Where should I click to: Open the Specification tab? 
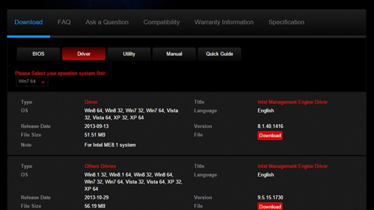click(286, 22)
